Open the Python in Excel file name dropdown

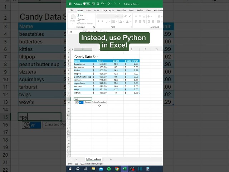tap(132, 4)
